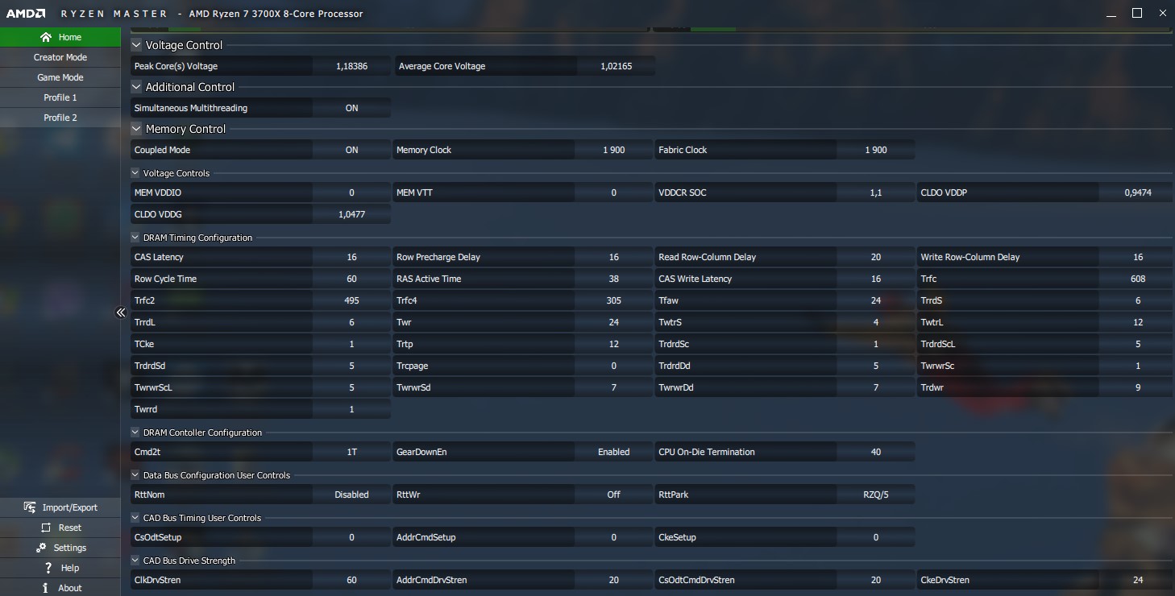Screen dimensions: 1175x596
Task: Click the Read Row-Column Delay value 20
Action: 876,257
